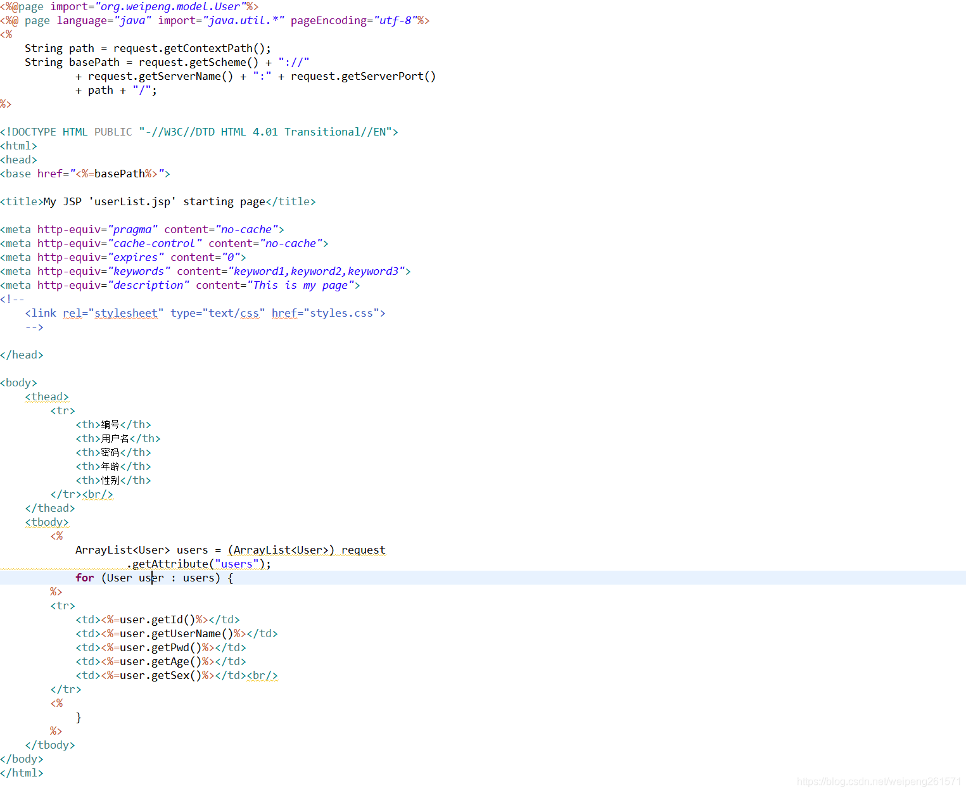Viewport: 966px width, 793px height.
Task: Click user.getAge() table cell line
Action: point(161,661)
